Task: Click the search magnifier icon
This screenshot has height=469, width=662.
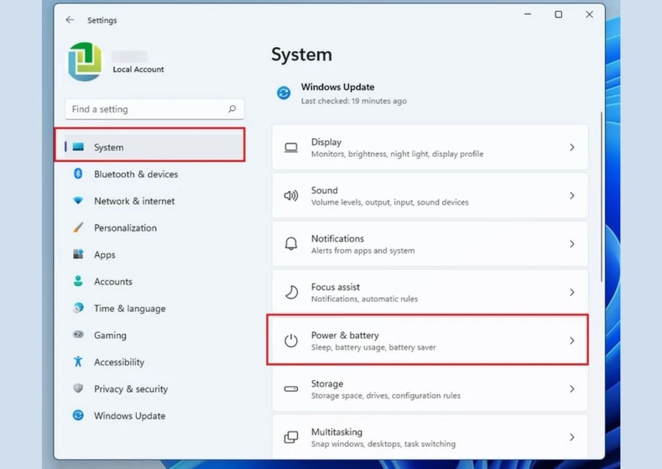Action: (232, 110)
